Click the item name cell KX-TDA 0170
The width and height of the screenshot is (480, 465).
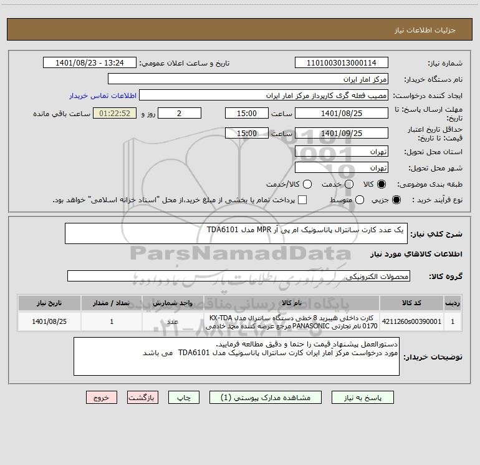(292, 321)
